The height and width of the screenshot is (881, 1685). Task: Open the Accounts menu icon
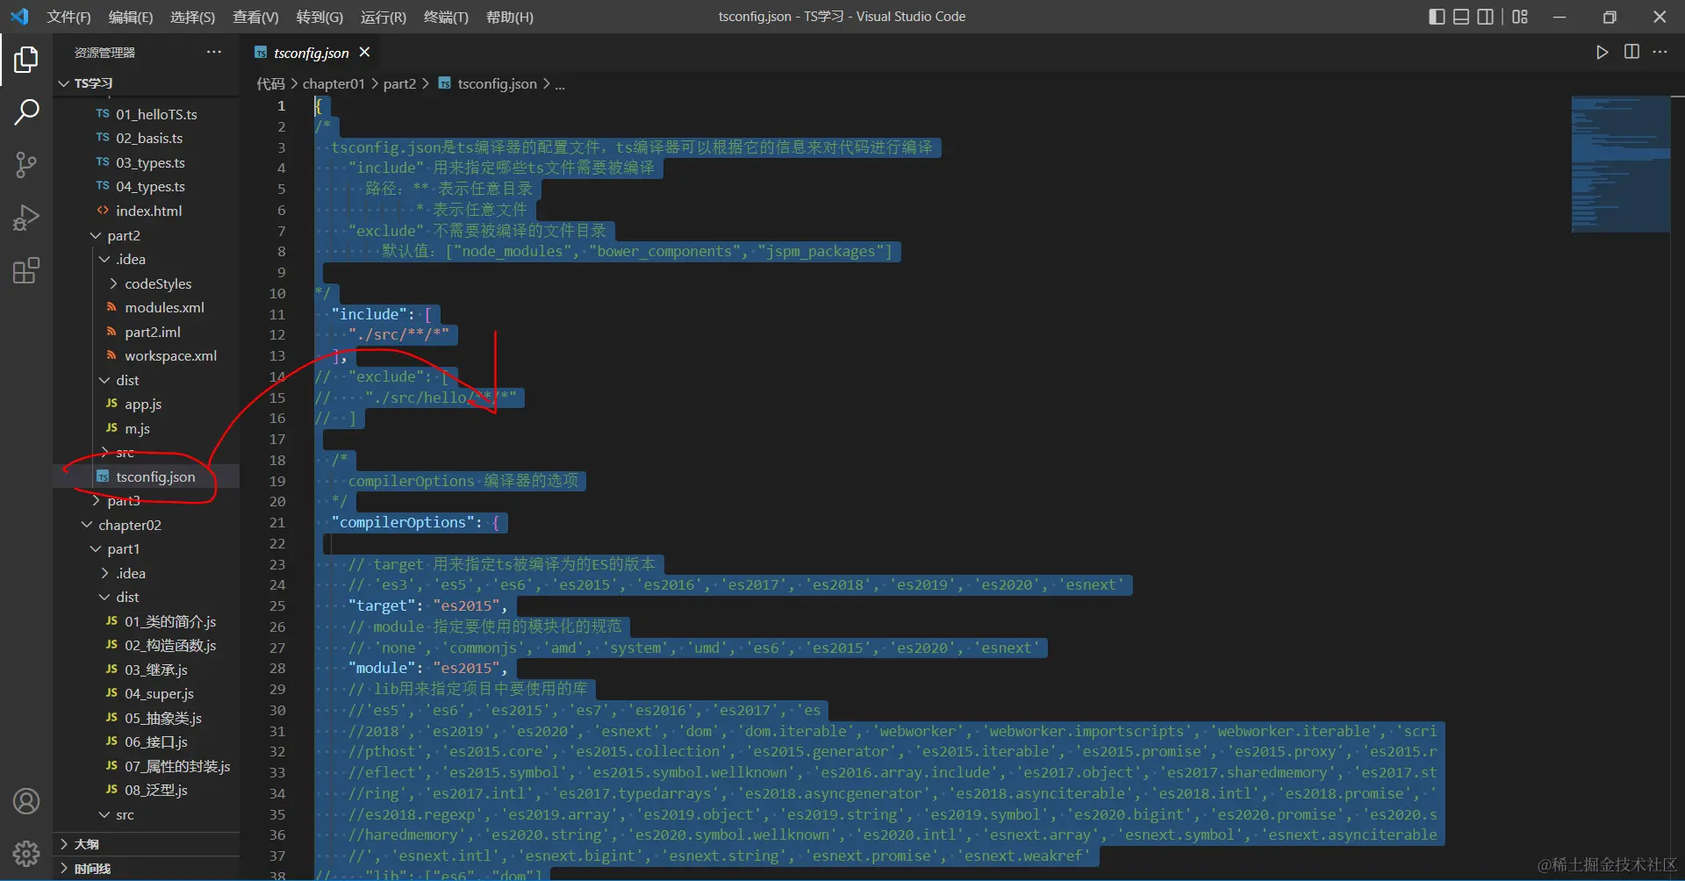point(26,801)
